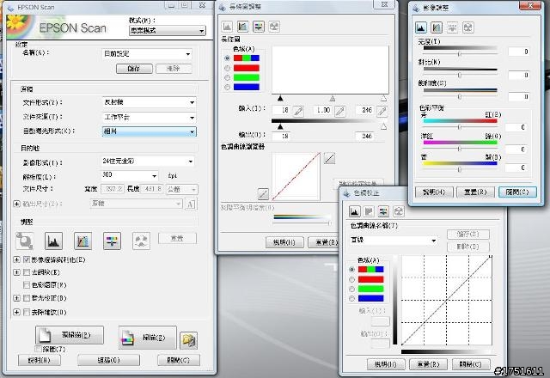Click Reset button in image adjustment window
This screenshot has width=550, height=378.
475,192
